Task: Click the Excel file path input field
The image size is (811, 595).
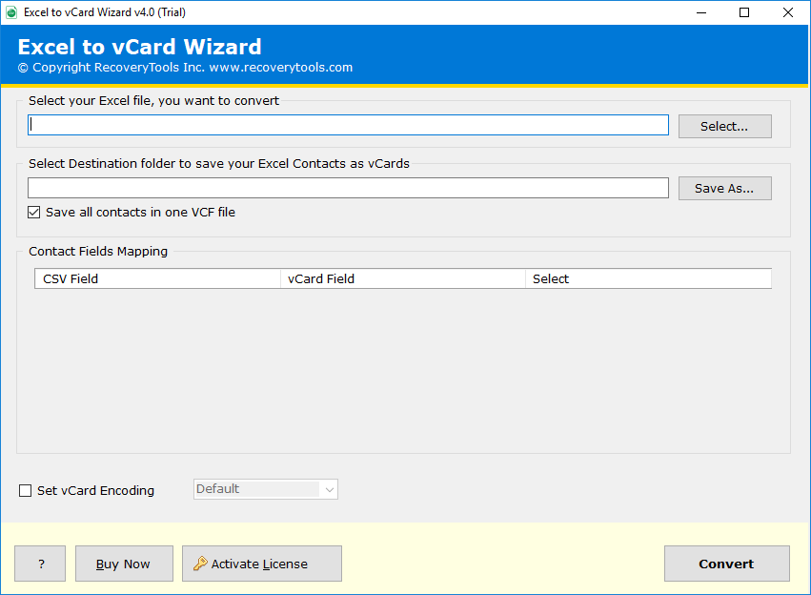Action: [348, 124]
